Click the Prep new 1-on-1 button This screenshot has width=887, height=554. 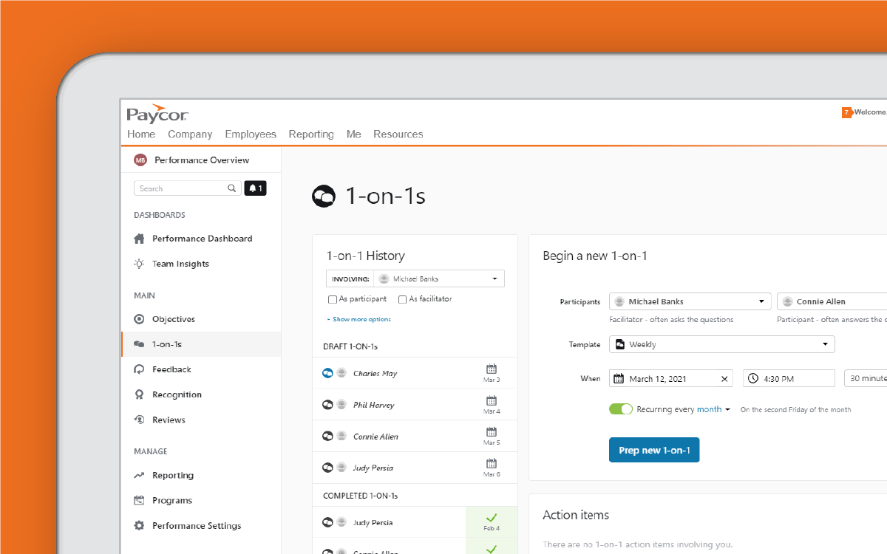pos(654,450)
